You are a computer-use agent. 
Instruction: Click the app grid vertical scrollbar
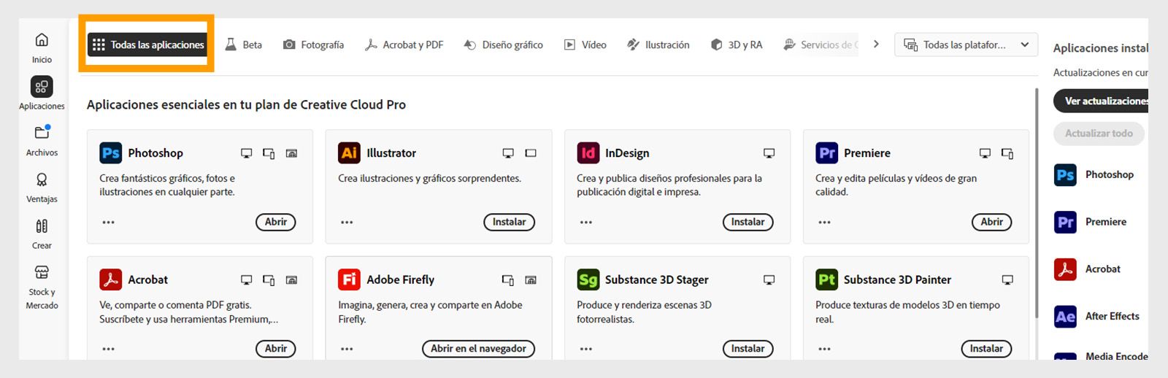click(1037, 203)
